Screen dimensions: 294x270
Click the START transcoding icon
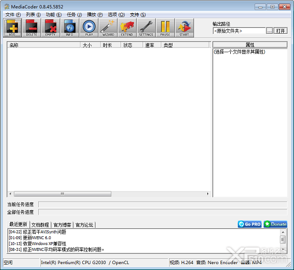[x=184, y=28]
